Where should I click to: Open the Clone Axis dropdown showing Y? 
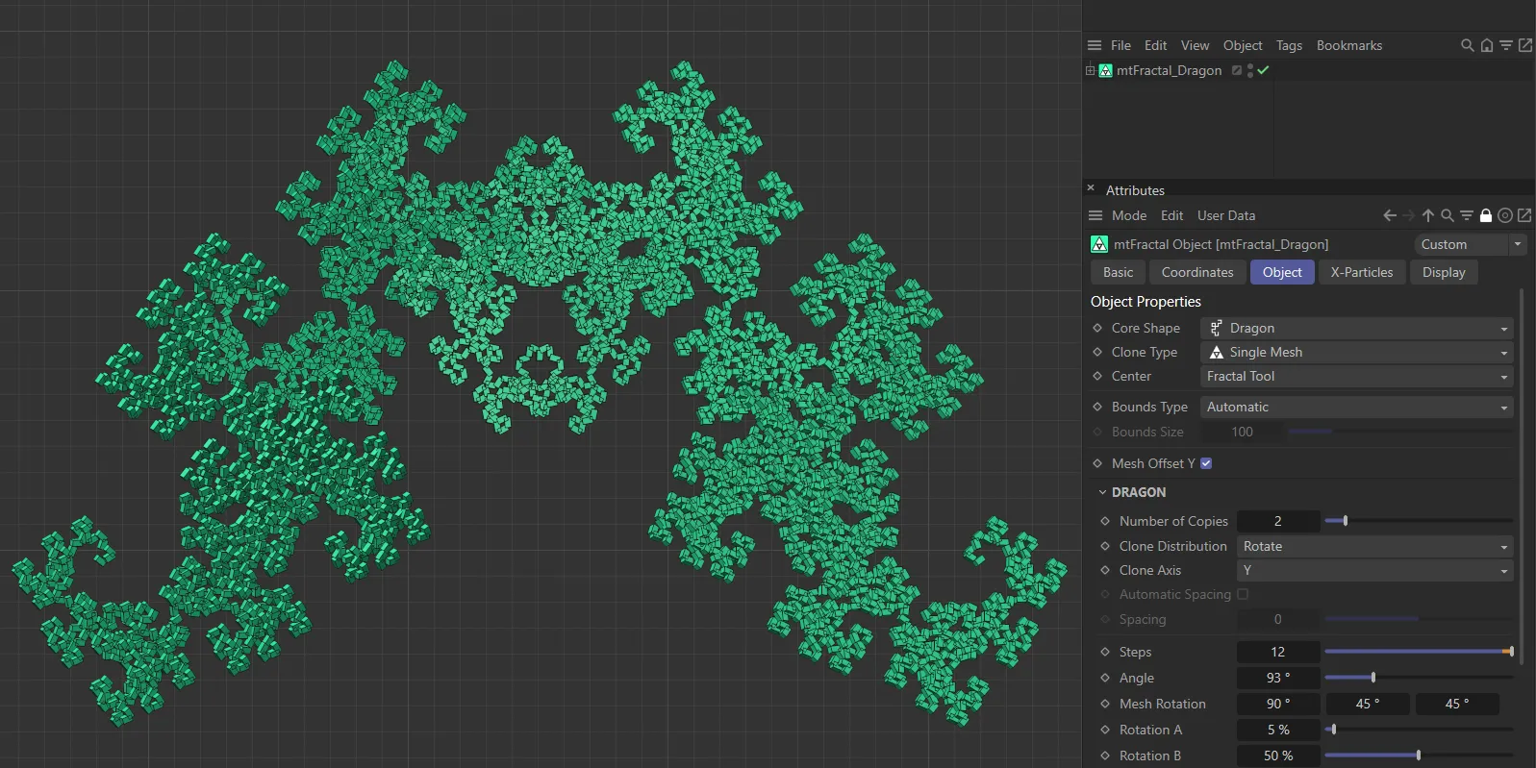point(1374,570)
